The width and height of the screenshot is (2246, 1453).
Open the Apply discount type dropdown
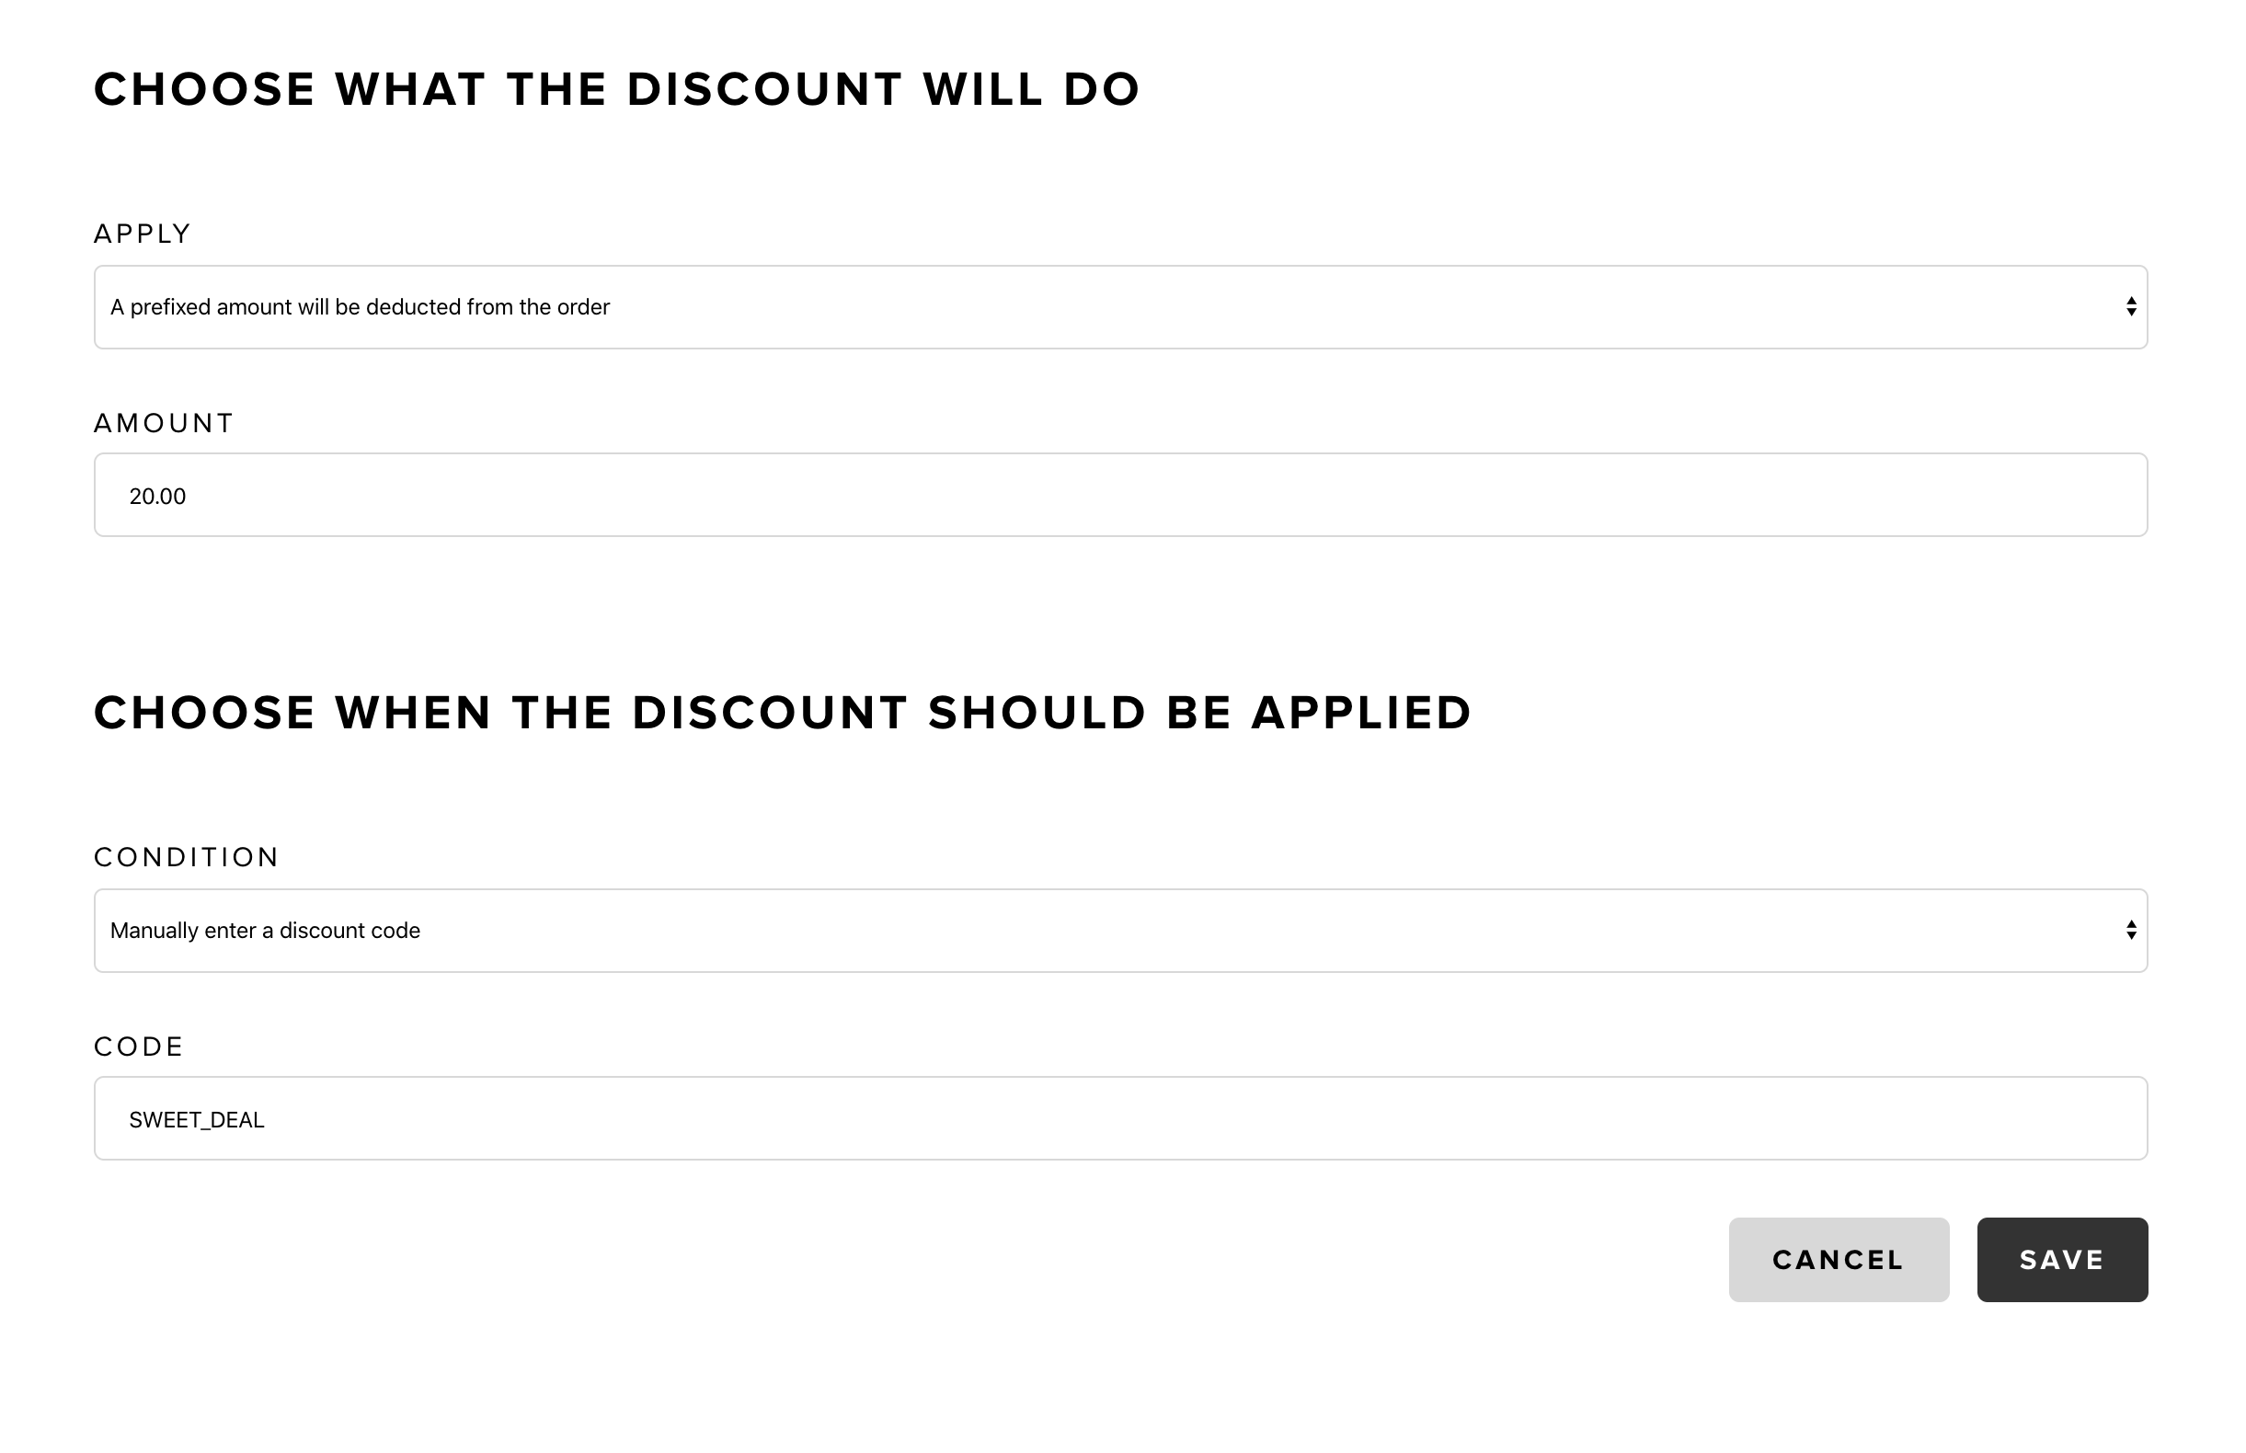(1120, 306)
